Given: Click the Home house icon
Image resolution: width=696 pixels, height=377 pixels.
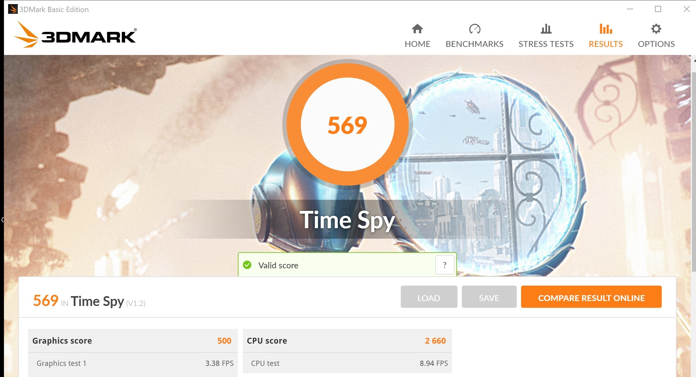Looking at the screenshot, I should pos(417,29).
